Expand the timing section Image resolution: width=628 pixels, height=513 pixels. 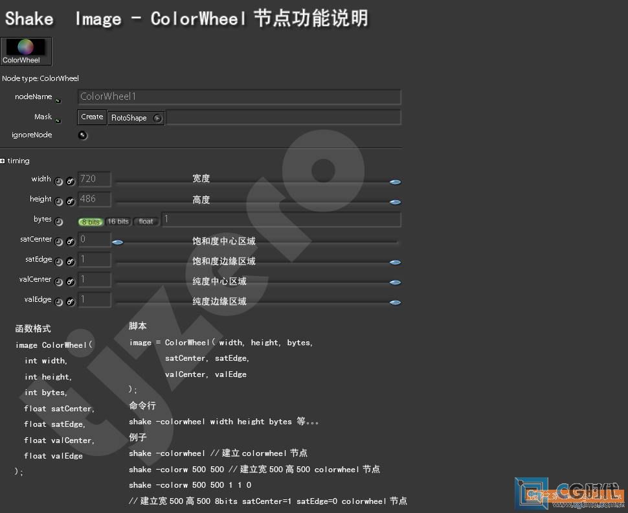tap(3, 161)
